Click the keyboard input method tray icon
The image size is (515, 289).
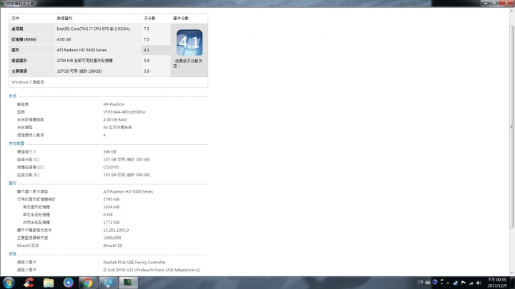pos(428,282)
